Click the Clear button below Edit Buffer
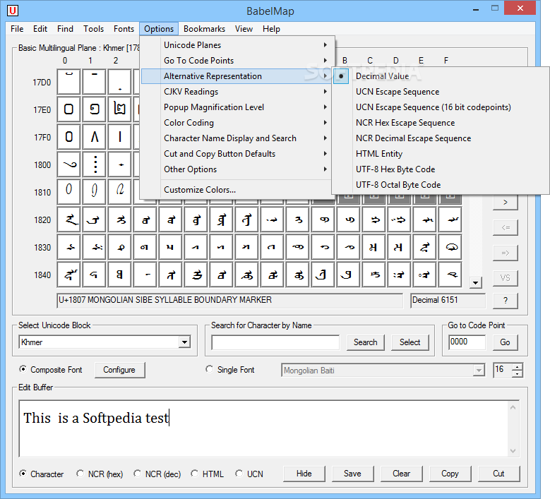Screen dimensions: 550x499 (x=401, y=474)
